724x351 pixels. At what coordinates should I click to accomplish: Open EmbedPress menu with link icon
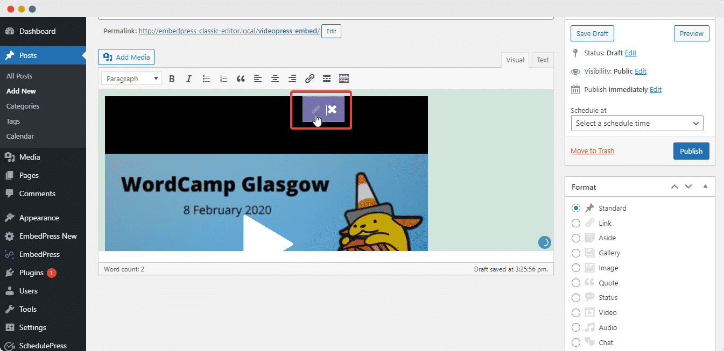point(43,254)
